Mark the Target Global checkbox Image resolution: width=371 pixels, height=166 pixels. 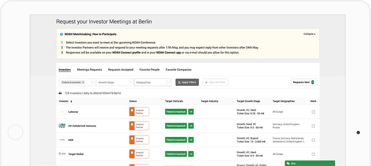tap(313, 154)
